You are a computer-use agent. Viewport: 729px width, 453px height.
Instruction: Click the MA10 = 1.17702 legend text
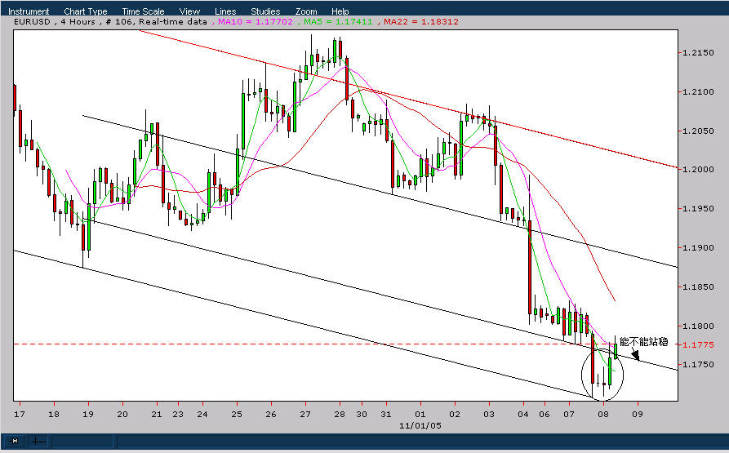(255, 21)
